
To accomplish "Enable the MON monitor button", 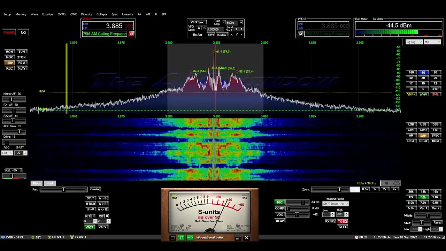I will [9, 52].
